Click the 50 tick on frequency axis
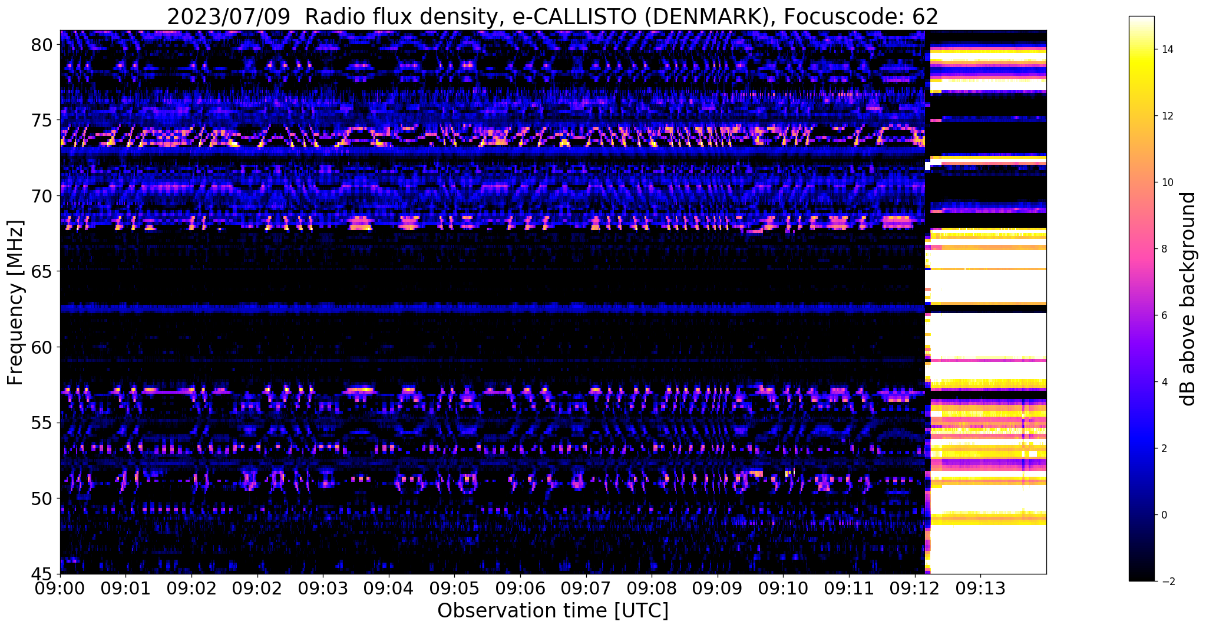This screenshot has height=628, width=1206. pos(43,499)
